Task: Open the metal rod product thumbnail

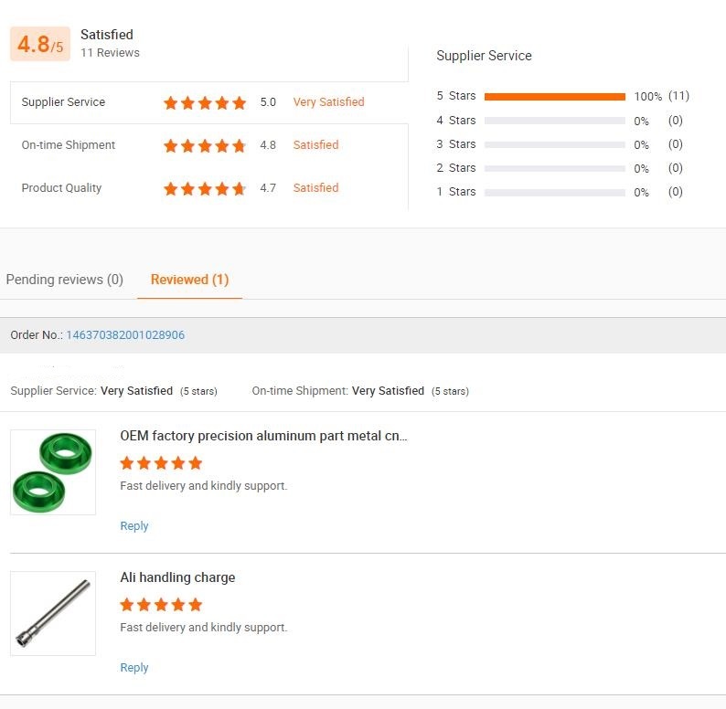Action: (x=53, y=614)
